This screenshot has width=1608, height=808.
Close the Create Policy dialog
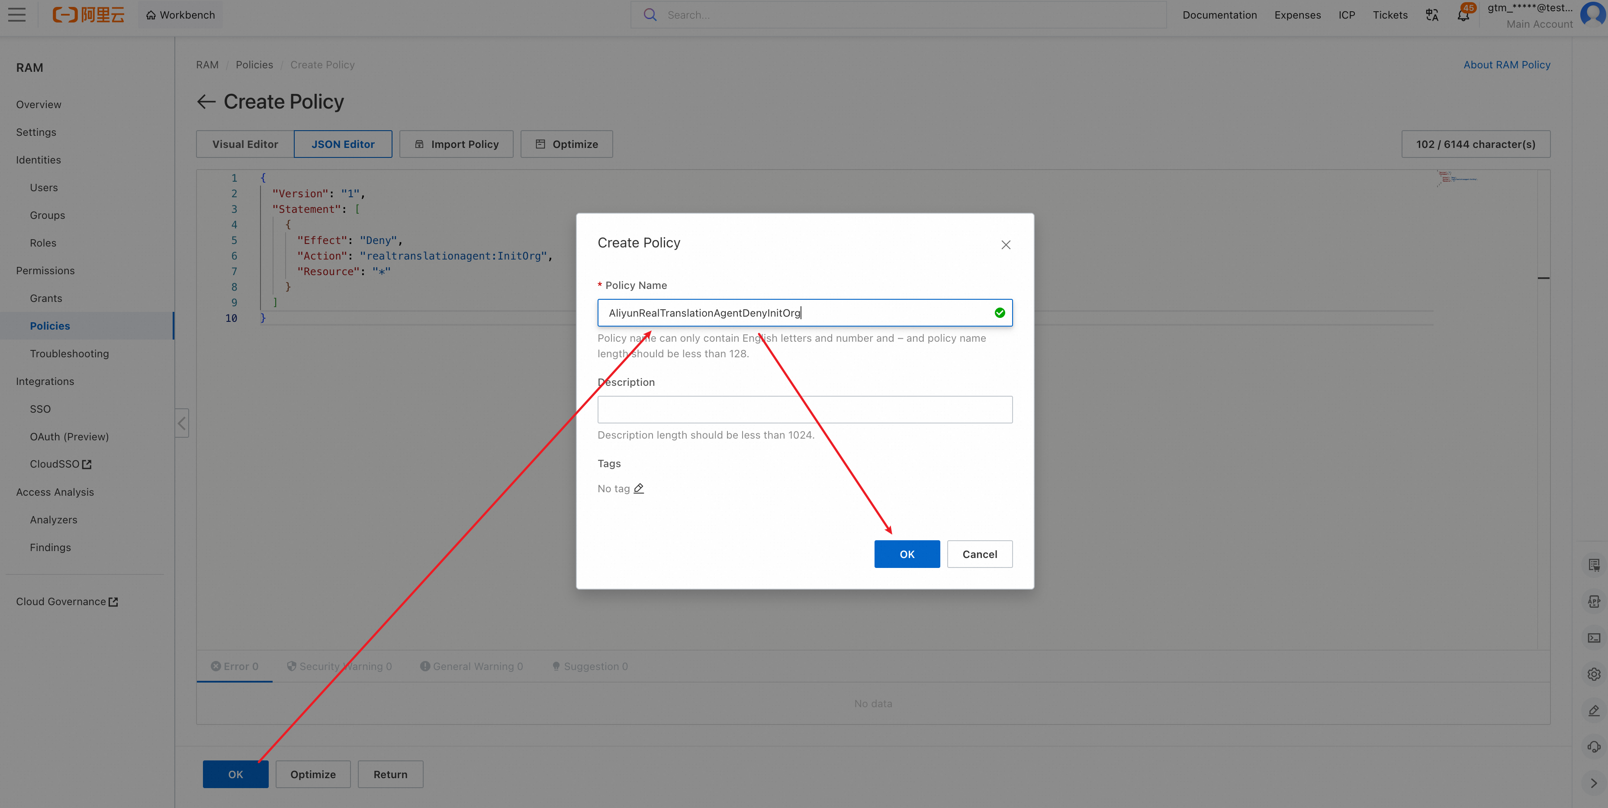[x=1006, y=244]
